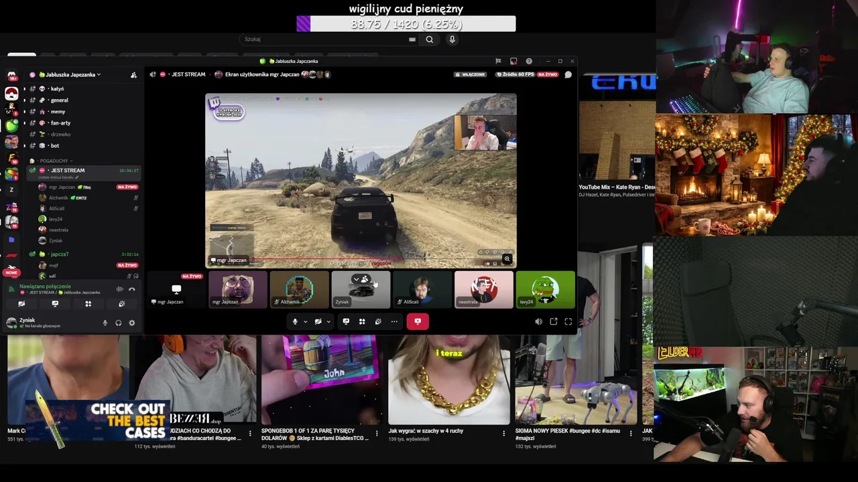
Task: Open the Jabłuszka Japczanka server dropdown
Action: coord(70,74)
